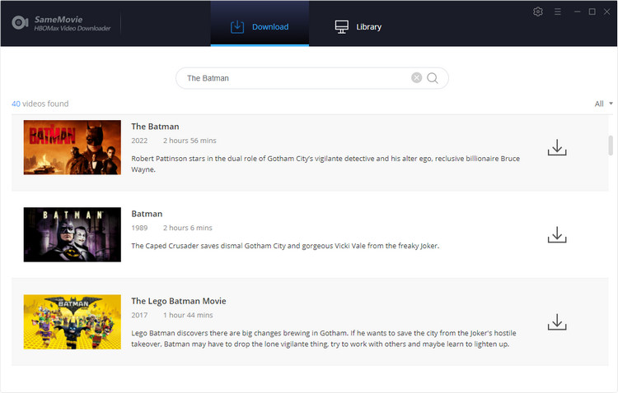Viewport: 618px width, 393px height.
Task: Click the Batman 1989 title text
Action: tap(147, 214)
